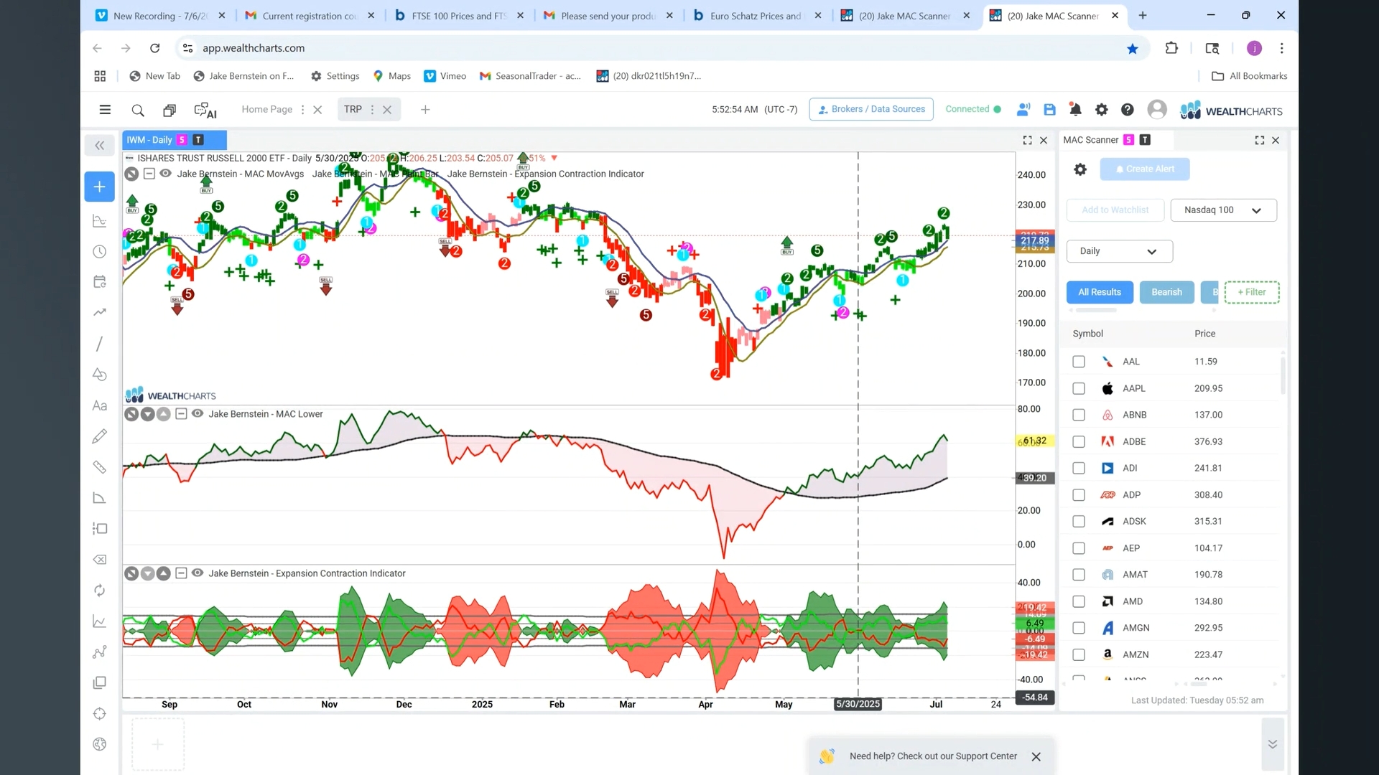Click the Create Alert button

(x=1145, y=169)
